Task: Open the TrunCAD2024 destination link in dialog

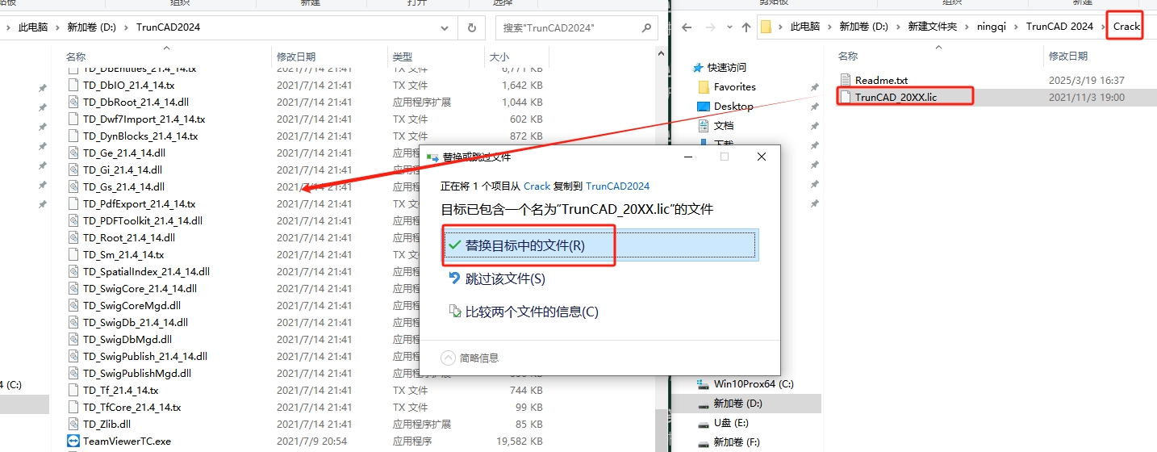Action: point(617,186)
